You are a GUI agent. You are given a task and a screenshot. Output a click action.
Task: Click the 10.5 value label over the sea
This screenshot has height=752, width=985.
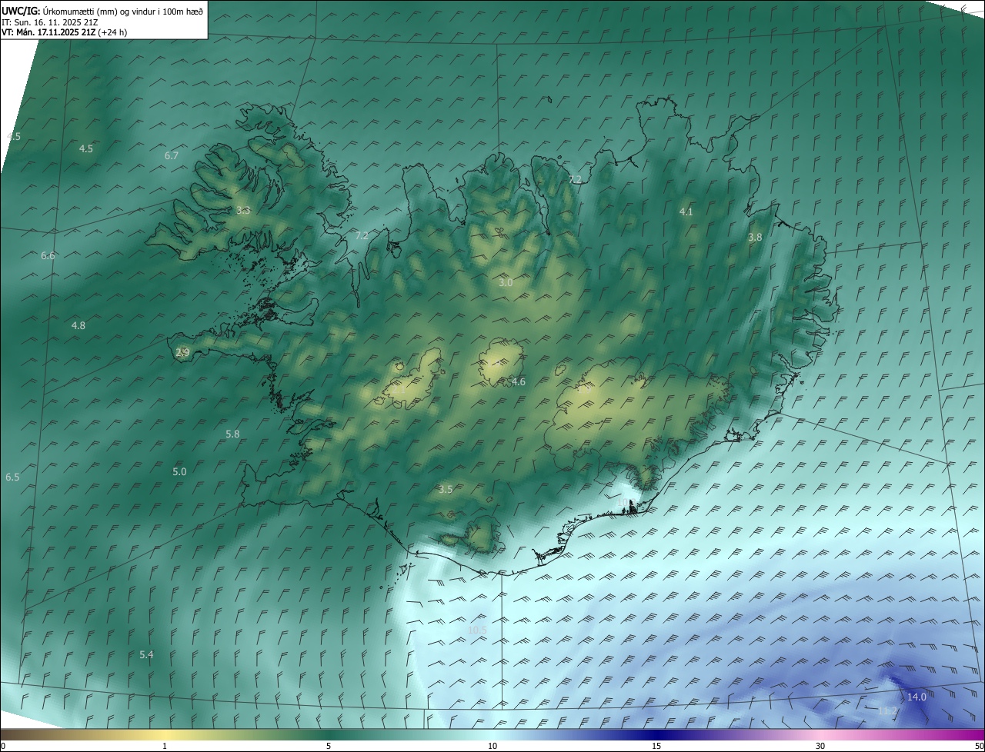pos(477,630)
